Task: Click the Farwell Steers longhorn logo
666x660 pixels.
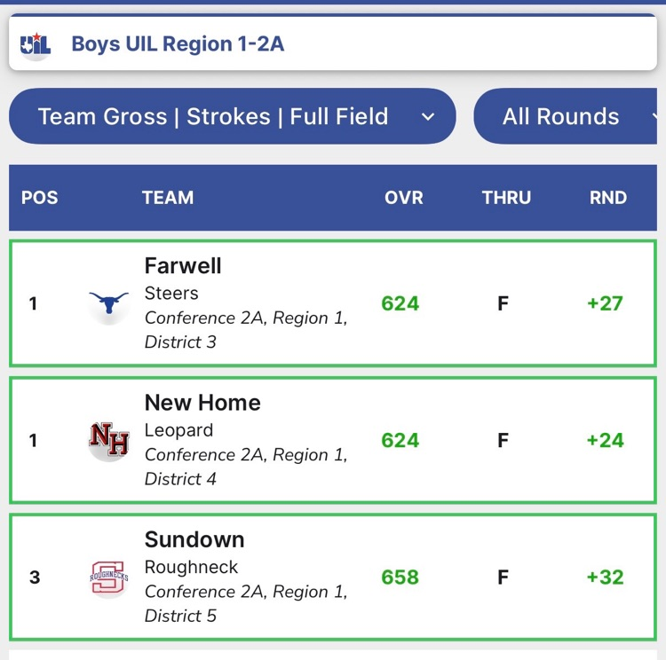Action: 108,304
